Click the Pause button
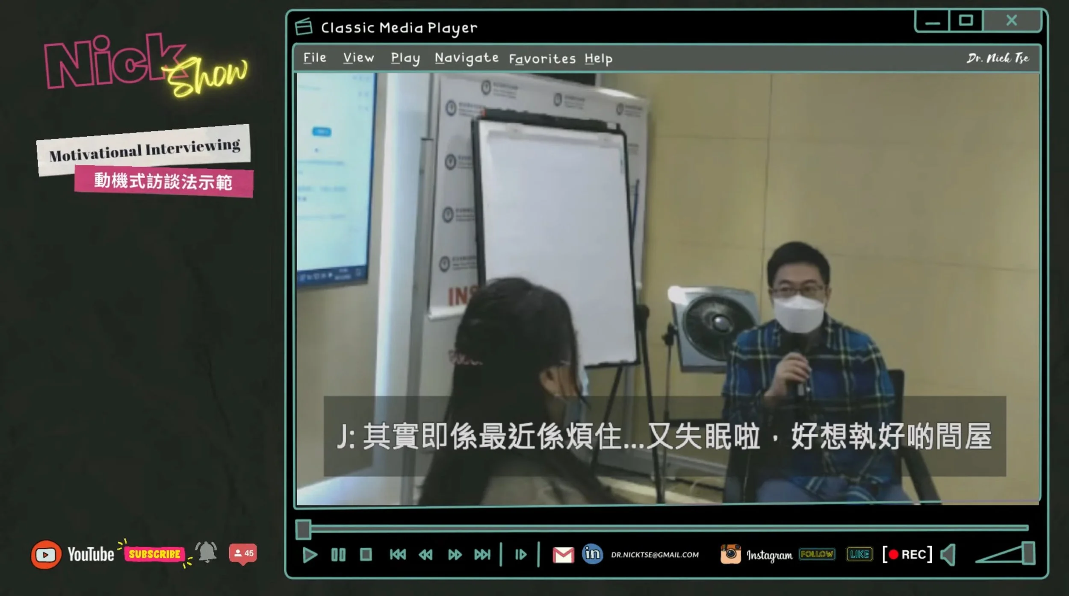Viewport: 1069px width, 596px height. coord(338,555)
